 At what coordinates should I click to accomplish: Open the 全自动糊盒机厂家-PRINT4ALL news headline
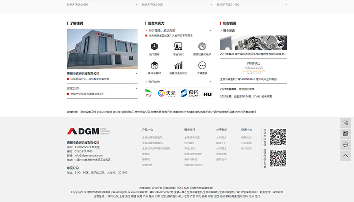click(x=249, y=79)
